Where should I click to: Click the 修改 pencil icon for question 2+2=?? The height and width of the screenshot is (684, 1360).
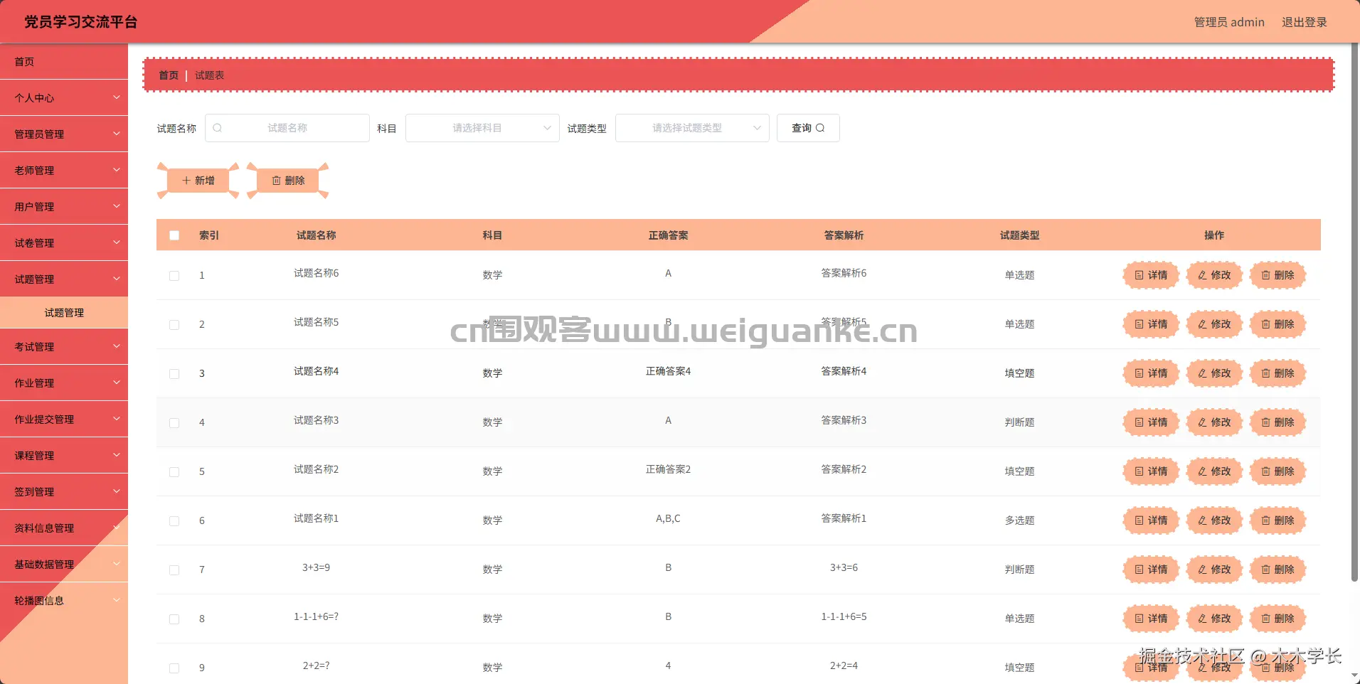(1202, 667)
